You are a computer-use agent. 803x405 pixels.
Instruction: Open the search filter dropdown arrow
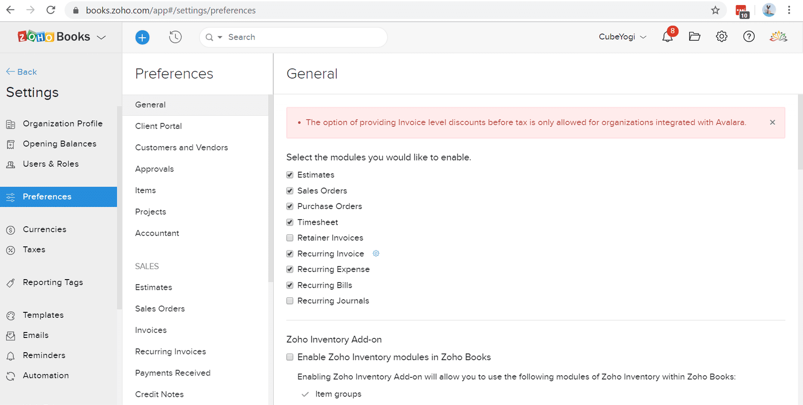[220, 37]
